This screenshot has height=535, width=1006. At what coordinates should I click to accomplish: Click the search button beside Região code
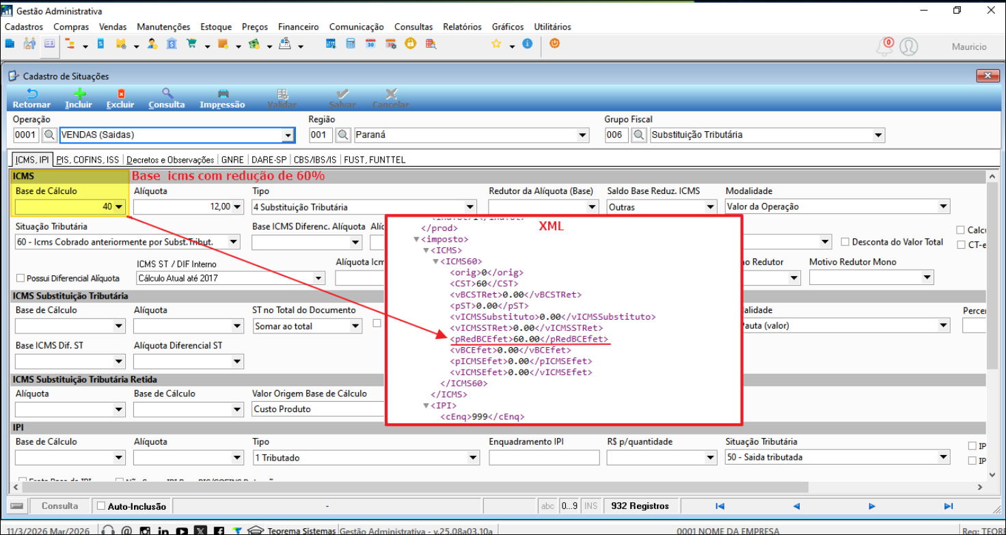pos(344,135)
